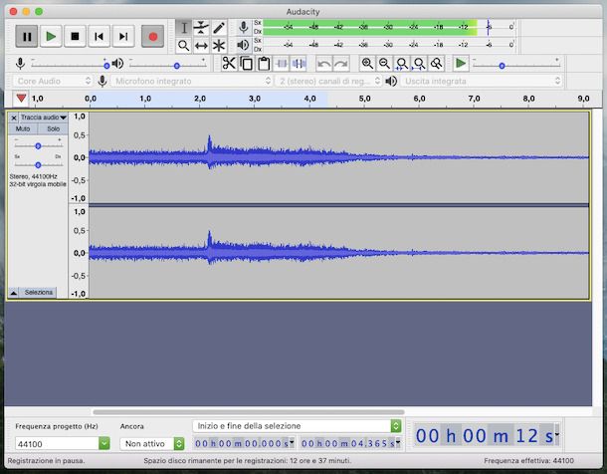Click the upper channel waveform
Image resolution: width=607 pixels, height=474 pixels.
tap(338, 157)
